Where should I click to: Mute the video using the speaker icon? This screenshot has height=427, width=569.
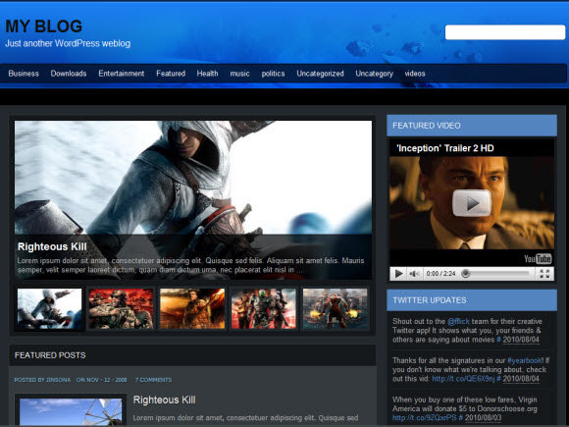[414, 274]
